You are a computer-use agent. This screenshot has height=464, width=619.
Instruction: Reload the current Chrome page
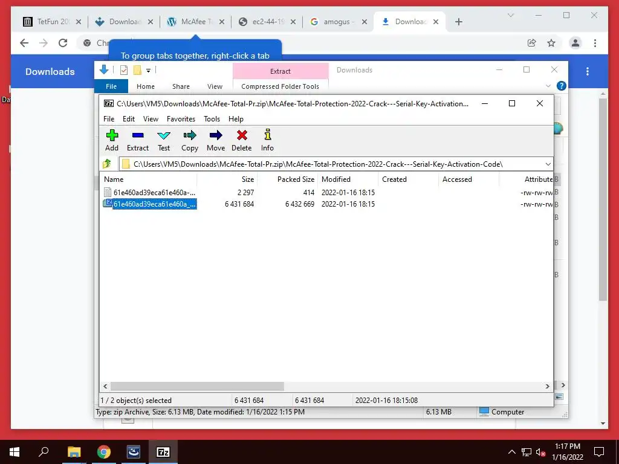[63, 43]
